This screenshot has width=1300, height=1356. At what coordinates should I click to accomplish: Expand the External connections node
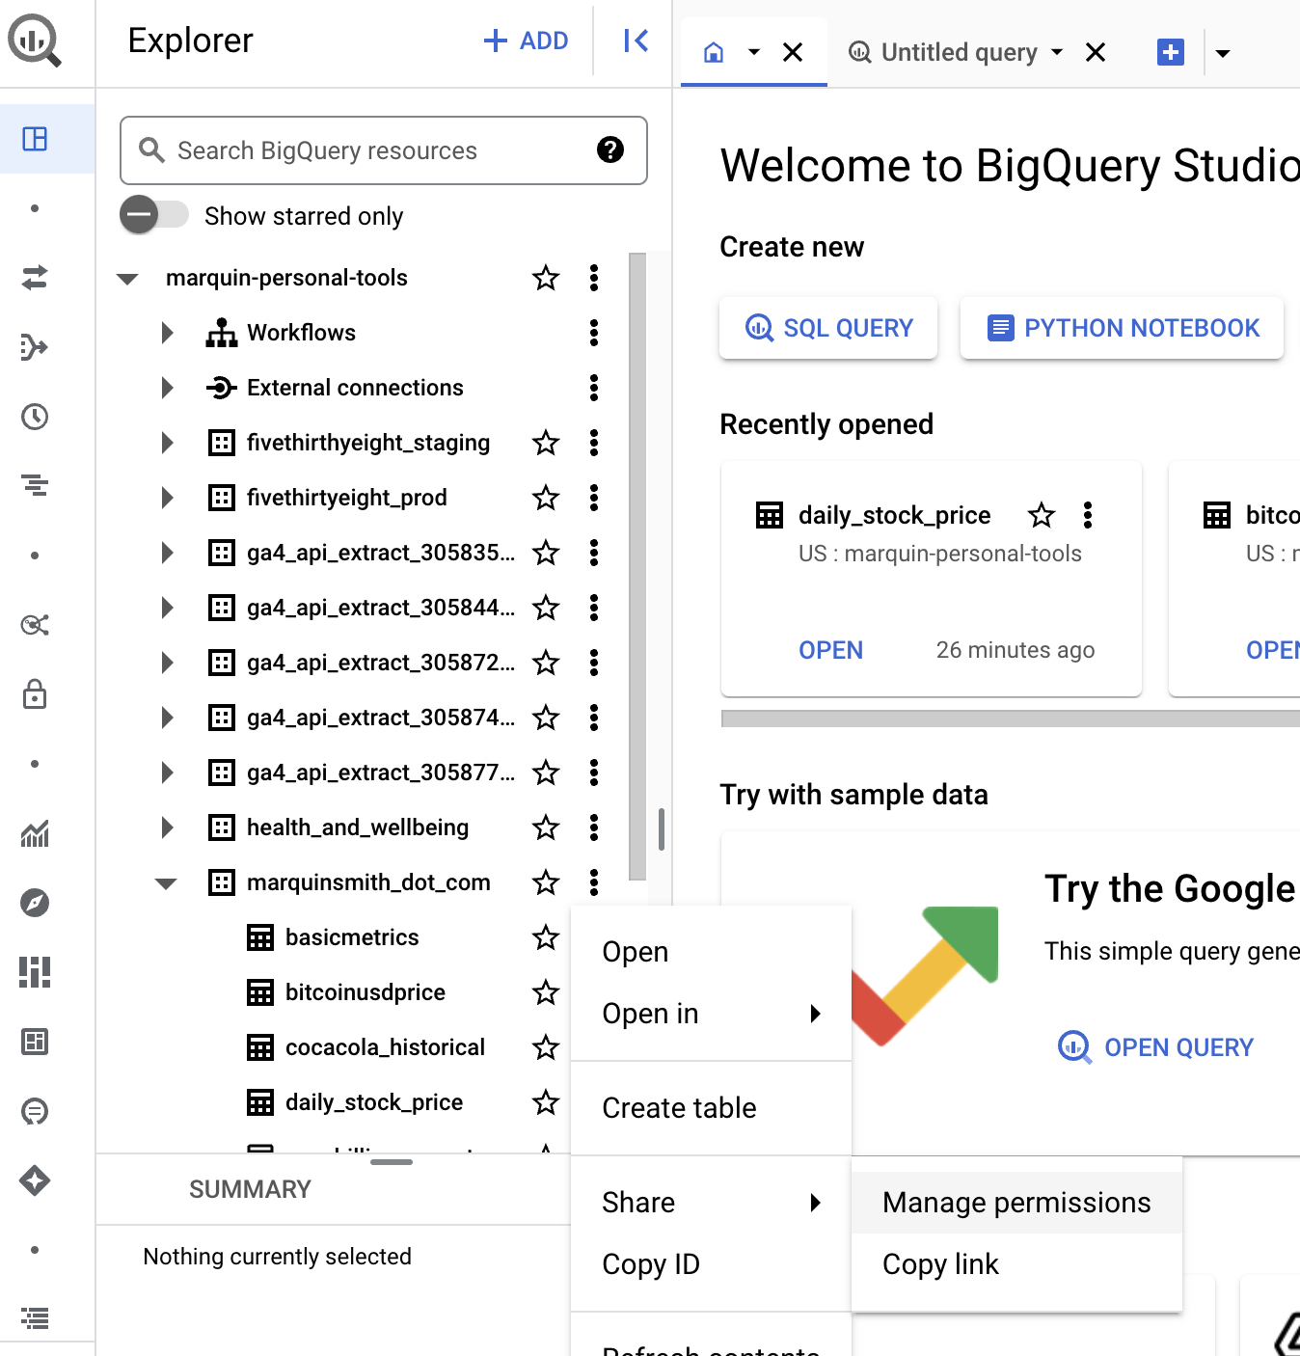click(168, 388)
